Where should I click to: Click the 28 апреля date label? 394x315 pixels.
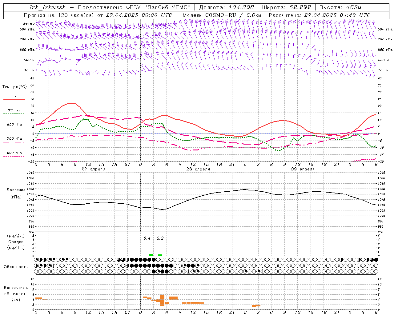click(x=198, y=169)
